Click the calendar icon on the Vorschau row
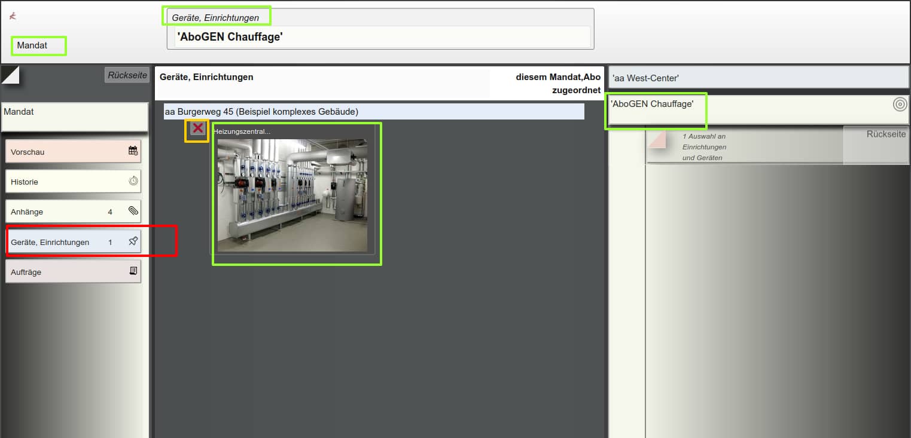This screenshot has width=911, height=438. [x=133, y=151]
